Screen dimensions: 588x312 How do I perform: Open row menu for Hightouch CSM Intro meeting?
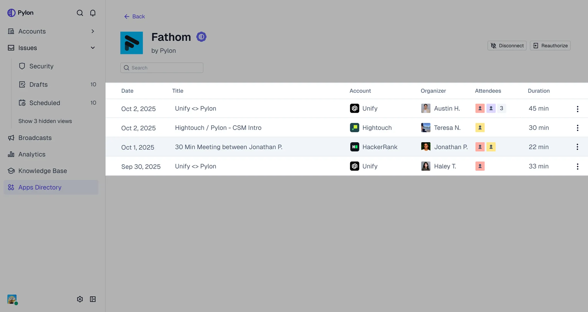(x=577, y=128)
